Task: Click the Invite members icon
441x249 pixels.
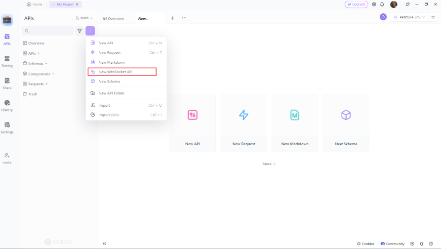Action: click(x=7, y=159)
